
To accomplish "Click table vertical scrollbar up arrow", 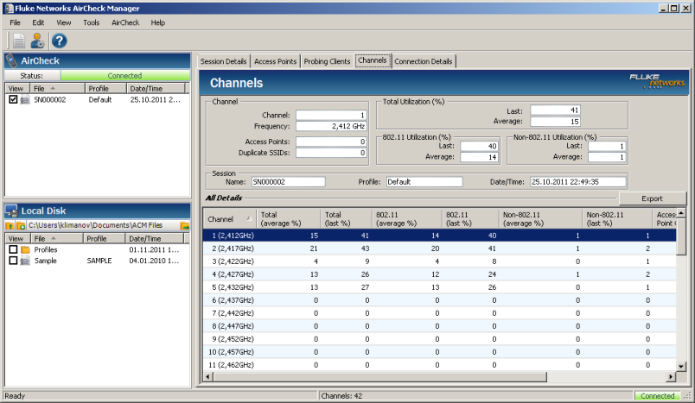I will pos(681,213).
